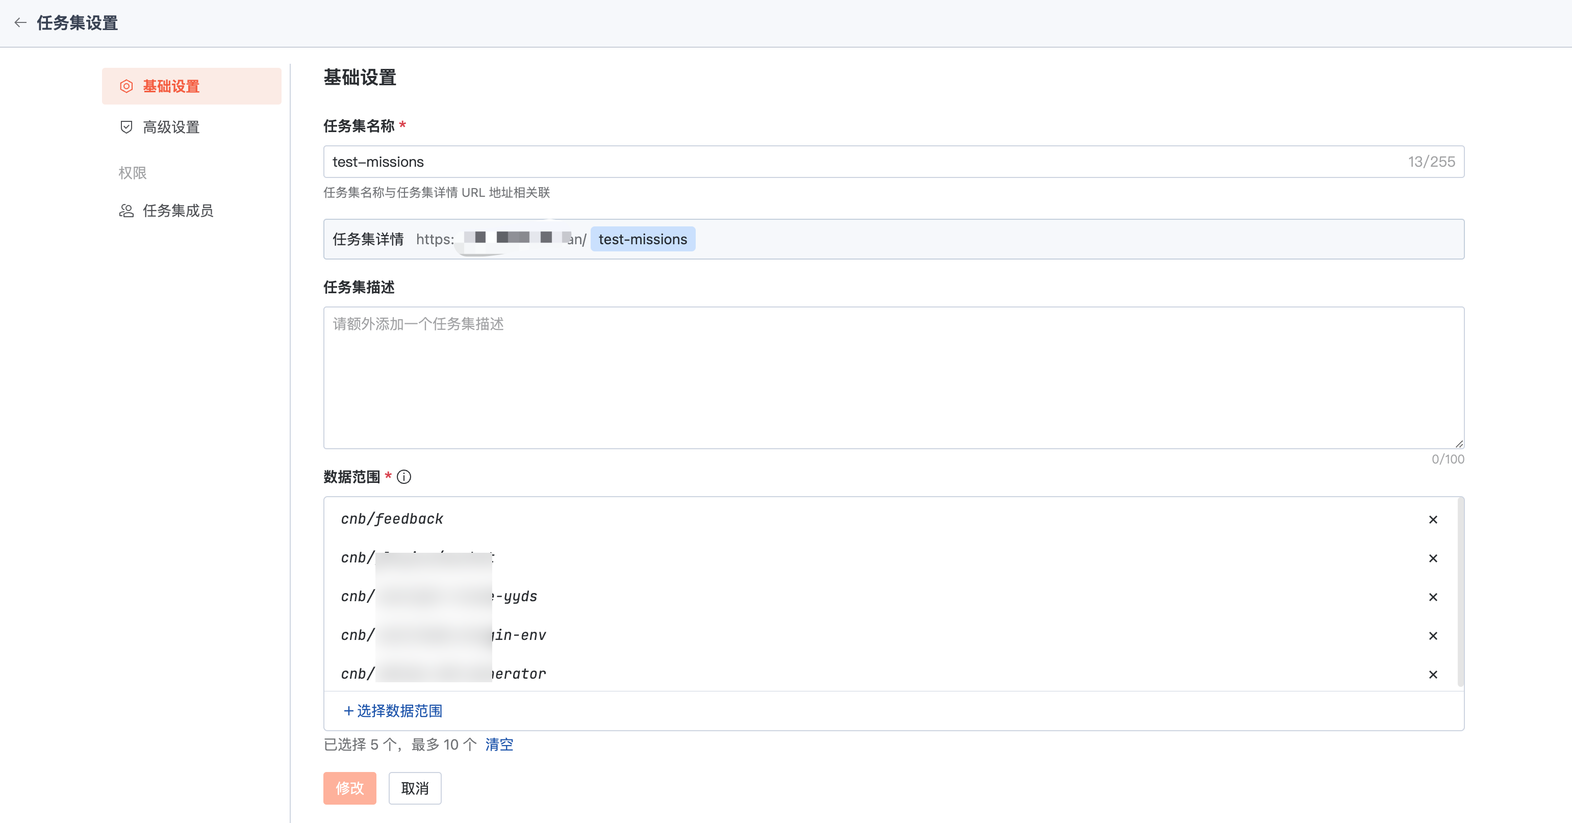Click the 高级设置 shield icon

pyautogui.click(x=126, y=127)
